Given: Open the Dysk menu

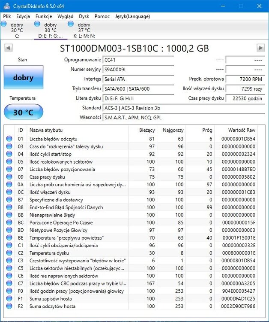Looking at the screenshot, I should point(84,16).
